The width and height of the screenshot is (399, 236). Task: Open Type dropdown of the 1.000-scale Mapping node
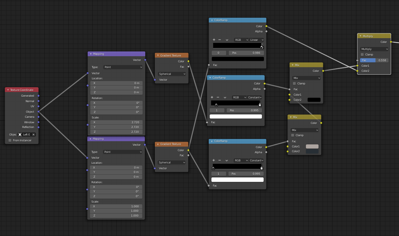coord(123,152)
